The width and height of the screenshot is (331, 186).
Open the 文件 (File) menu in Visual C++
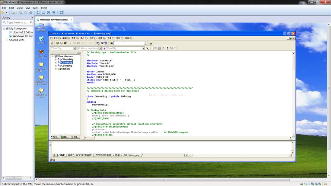click(x=57, y=38)
